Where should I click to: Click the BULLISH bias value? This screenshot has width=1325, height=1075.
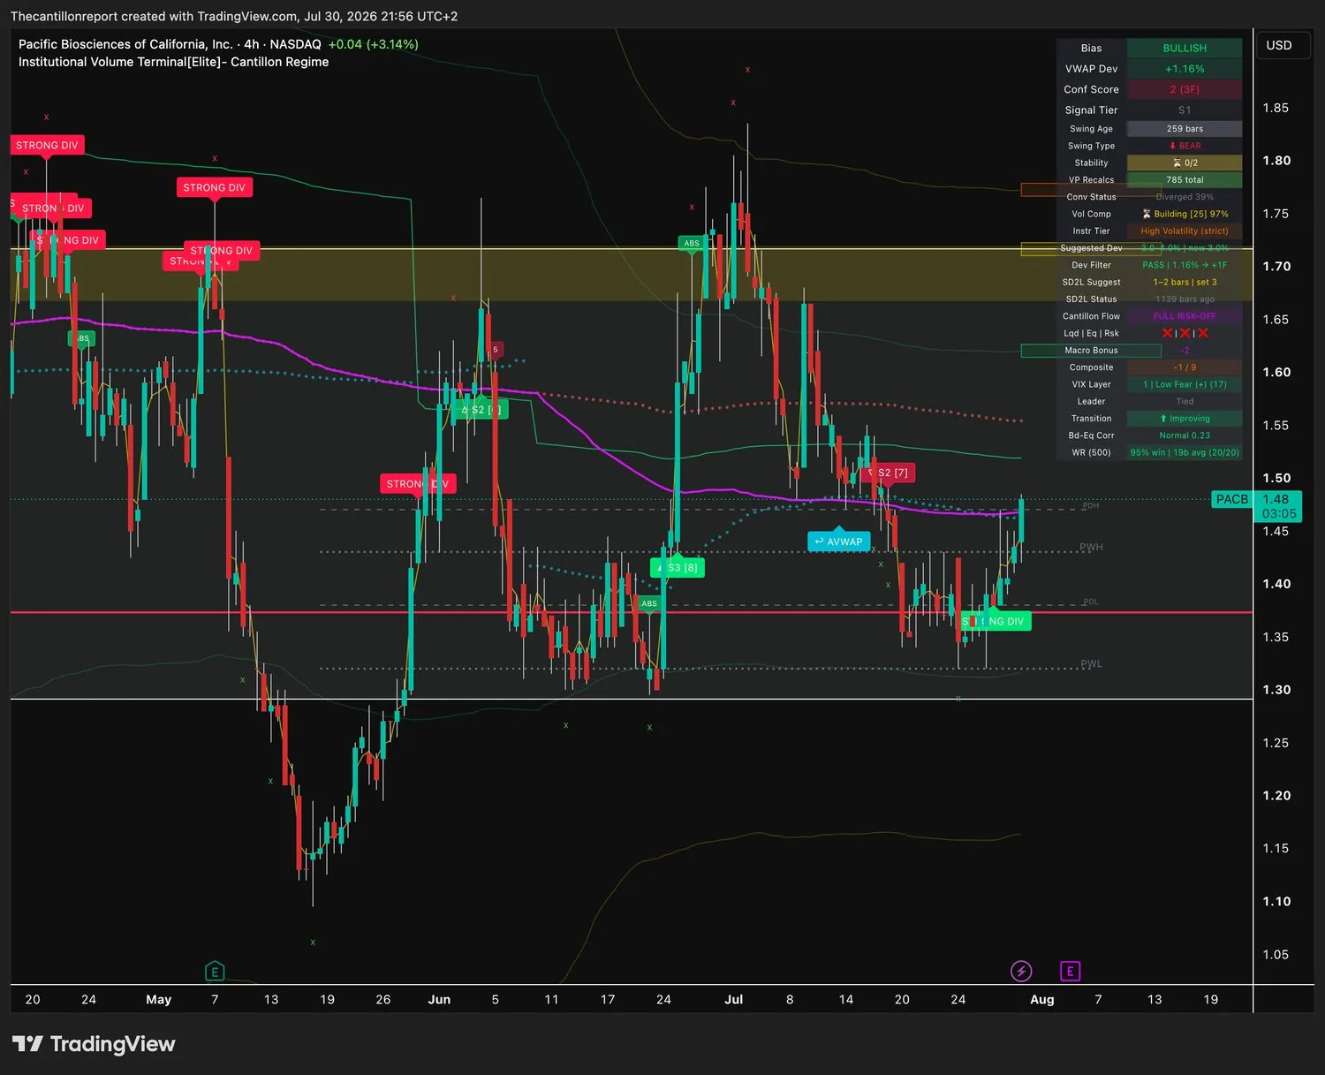point(1185,48)
